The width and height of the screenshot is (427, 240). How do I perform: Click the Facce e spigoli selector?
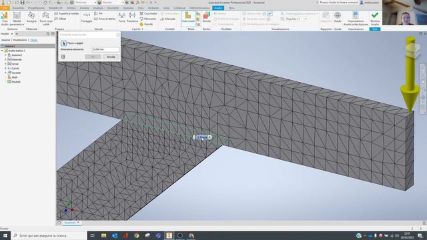[x=64, y=43]
